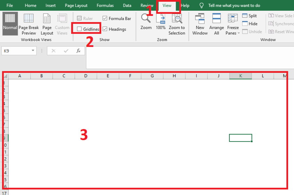Viewport: 294px width, 195px height.
Task: Click Arrange All windows
Action: coord(217,24)
